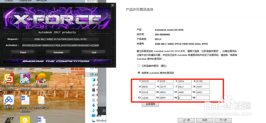Open the AutoCAD 2017 desktop icon
266x123 pixels.
[x=9, y=120]
